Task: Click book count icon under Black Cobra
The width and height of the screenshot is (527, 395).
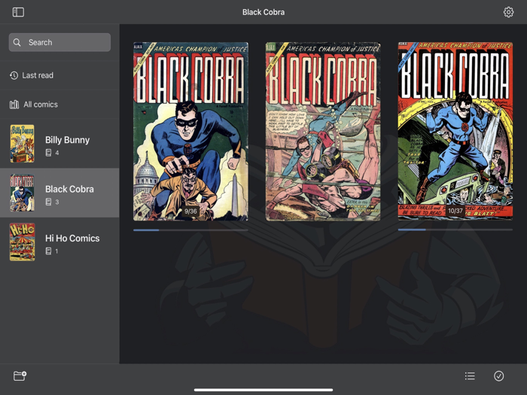Action: pyautogui.click(x=48, y=202)
